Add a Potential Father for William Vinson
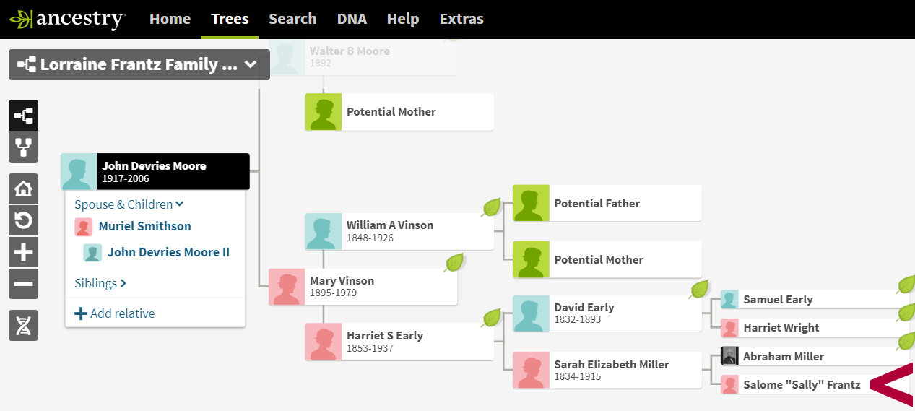This screenshot has width=915, height=411. pyautogui.click(x=607, y=203)
